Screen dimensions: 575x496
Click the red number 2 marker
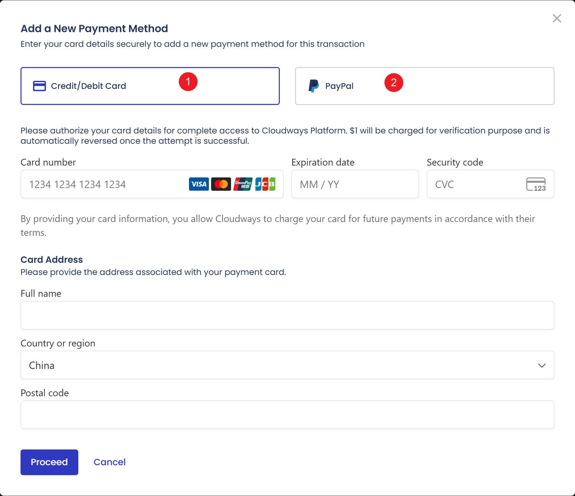394,82
